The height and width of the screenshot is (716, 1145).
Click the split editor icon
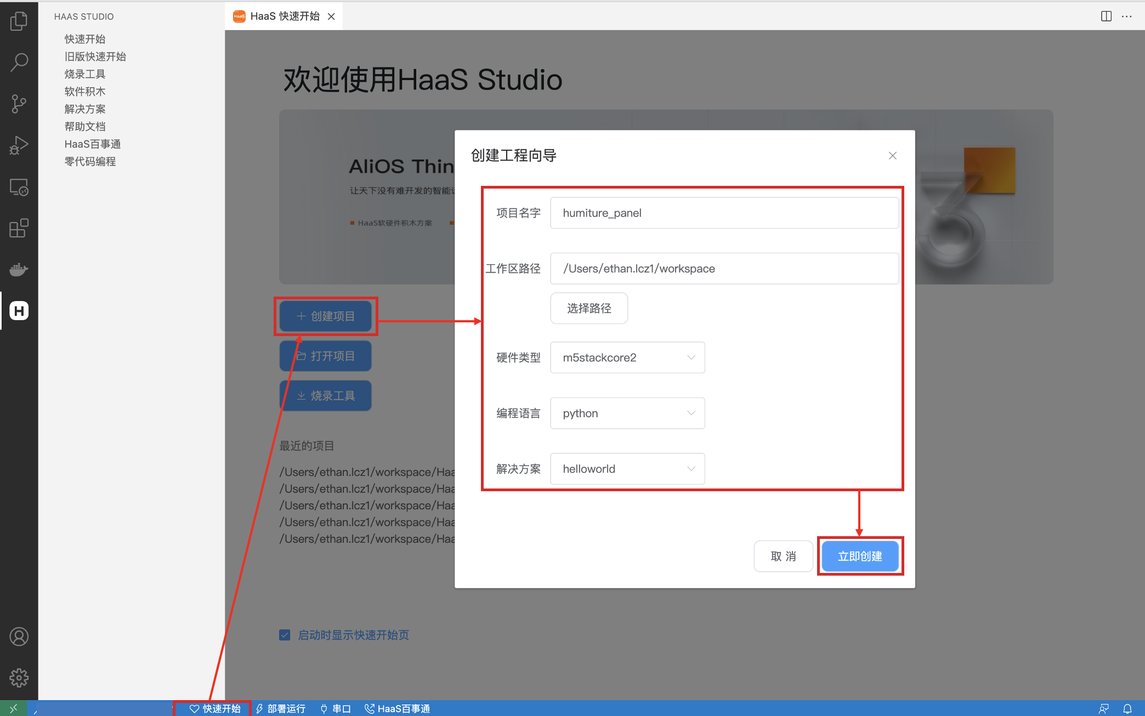pyautogui.click(x=1106, y=16)
